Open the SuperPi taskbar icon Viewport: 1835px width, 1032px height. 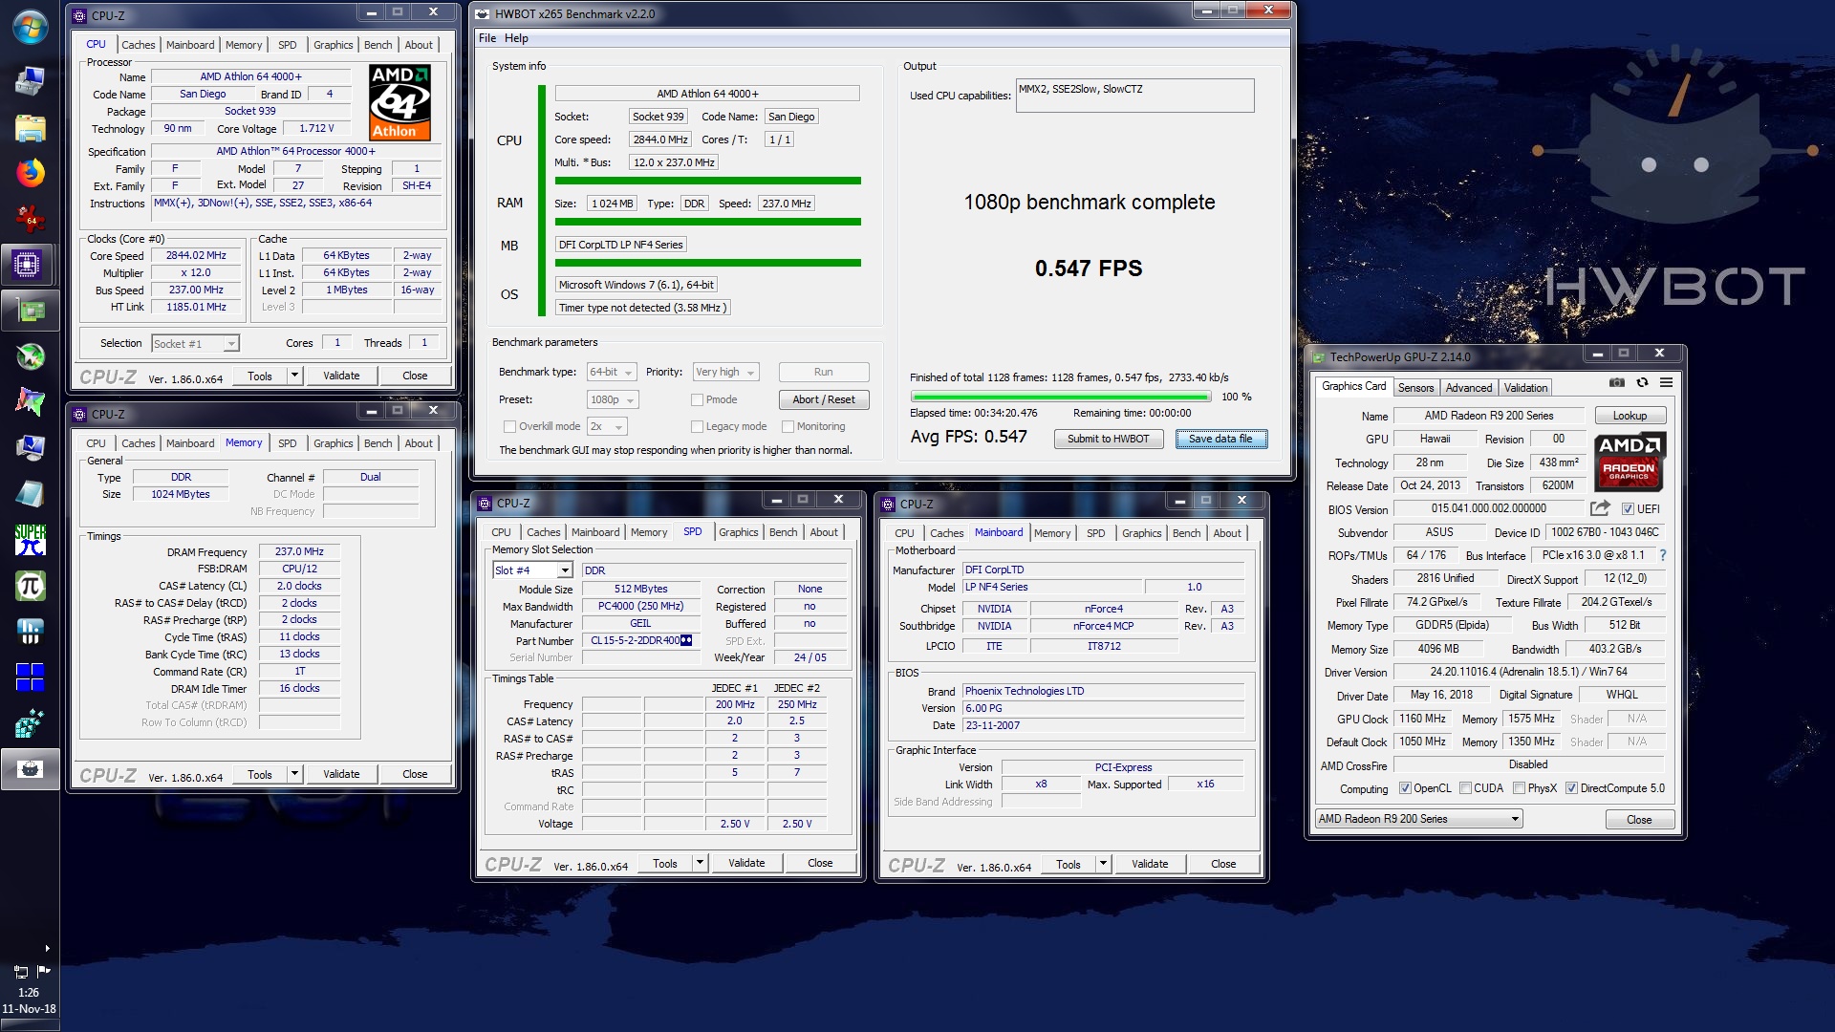[x=30, y=540]
